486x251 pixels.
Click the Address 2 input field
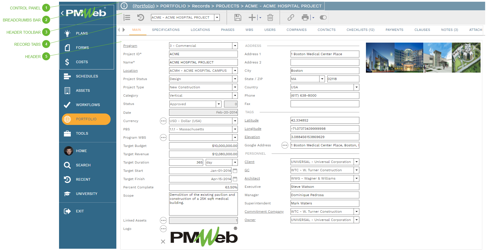[325, 62]
